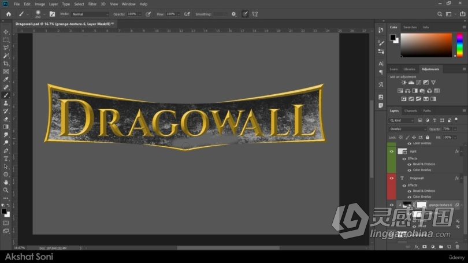Hide the right layer via eye icon
Screen dimensions: 468x263
392,151
